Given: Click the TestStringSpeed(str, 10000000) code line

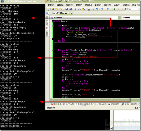Looking at the screenshot, I should pyautogui.click(x=82, y=35).
